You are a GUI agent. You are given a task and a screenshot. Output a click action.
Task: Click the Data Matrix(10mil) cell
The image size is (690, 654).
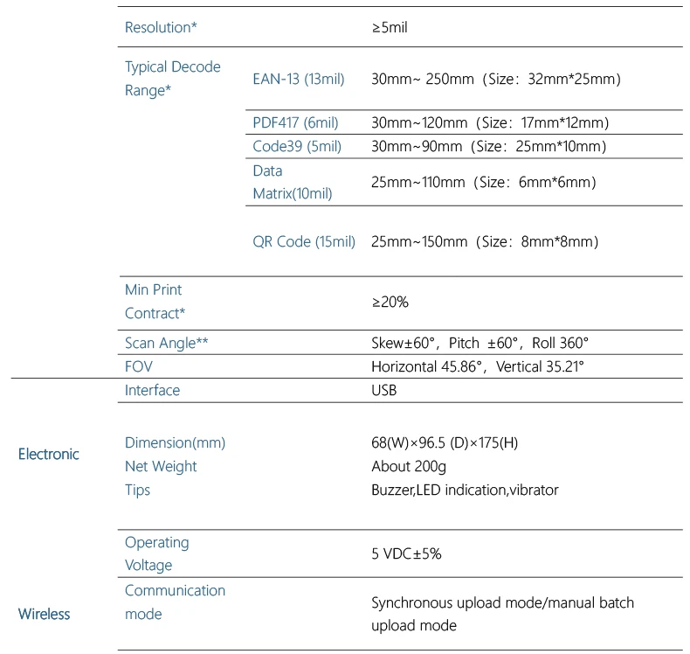click(x=292, y=182)
